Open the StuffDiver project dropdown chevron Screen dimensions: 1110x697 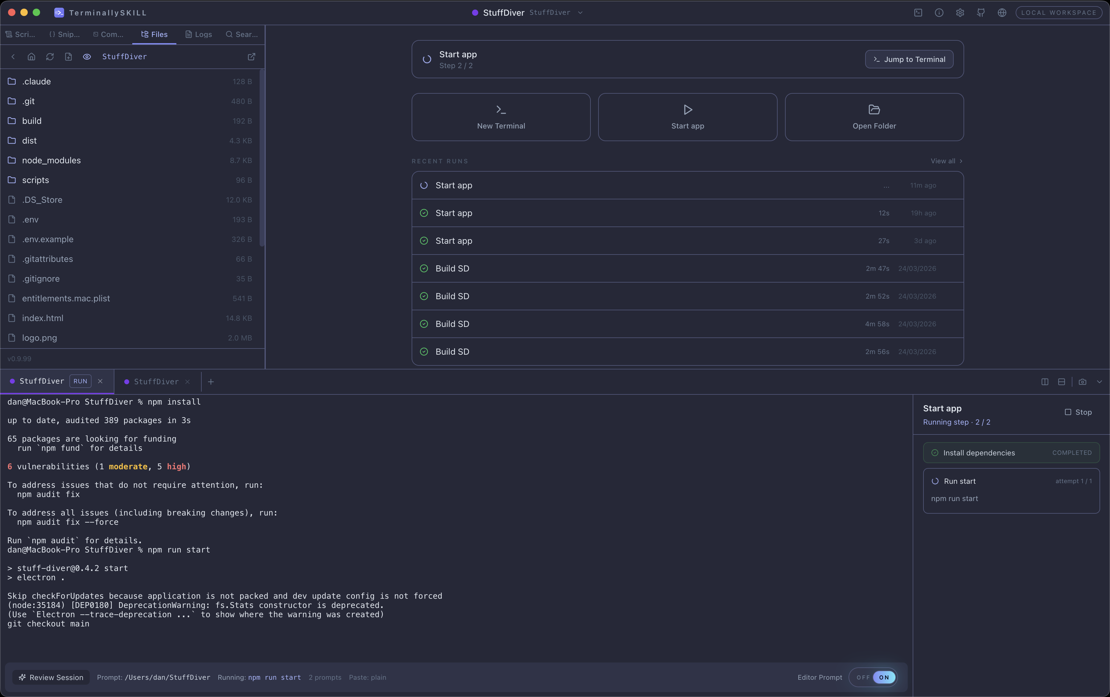click(580, 13)
